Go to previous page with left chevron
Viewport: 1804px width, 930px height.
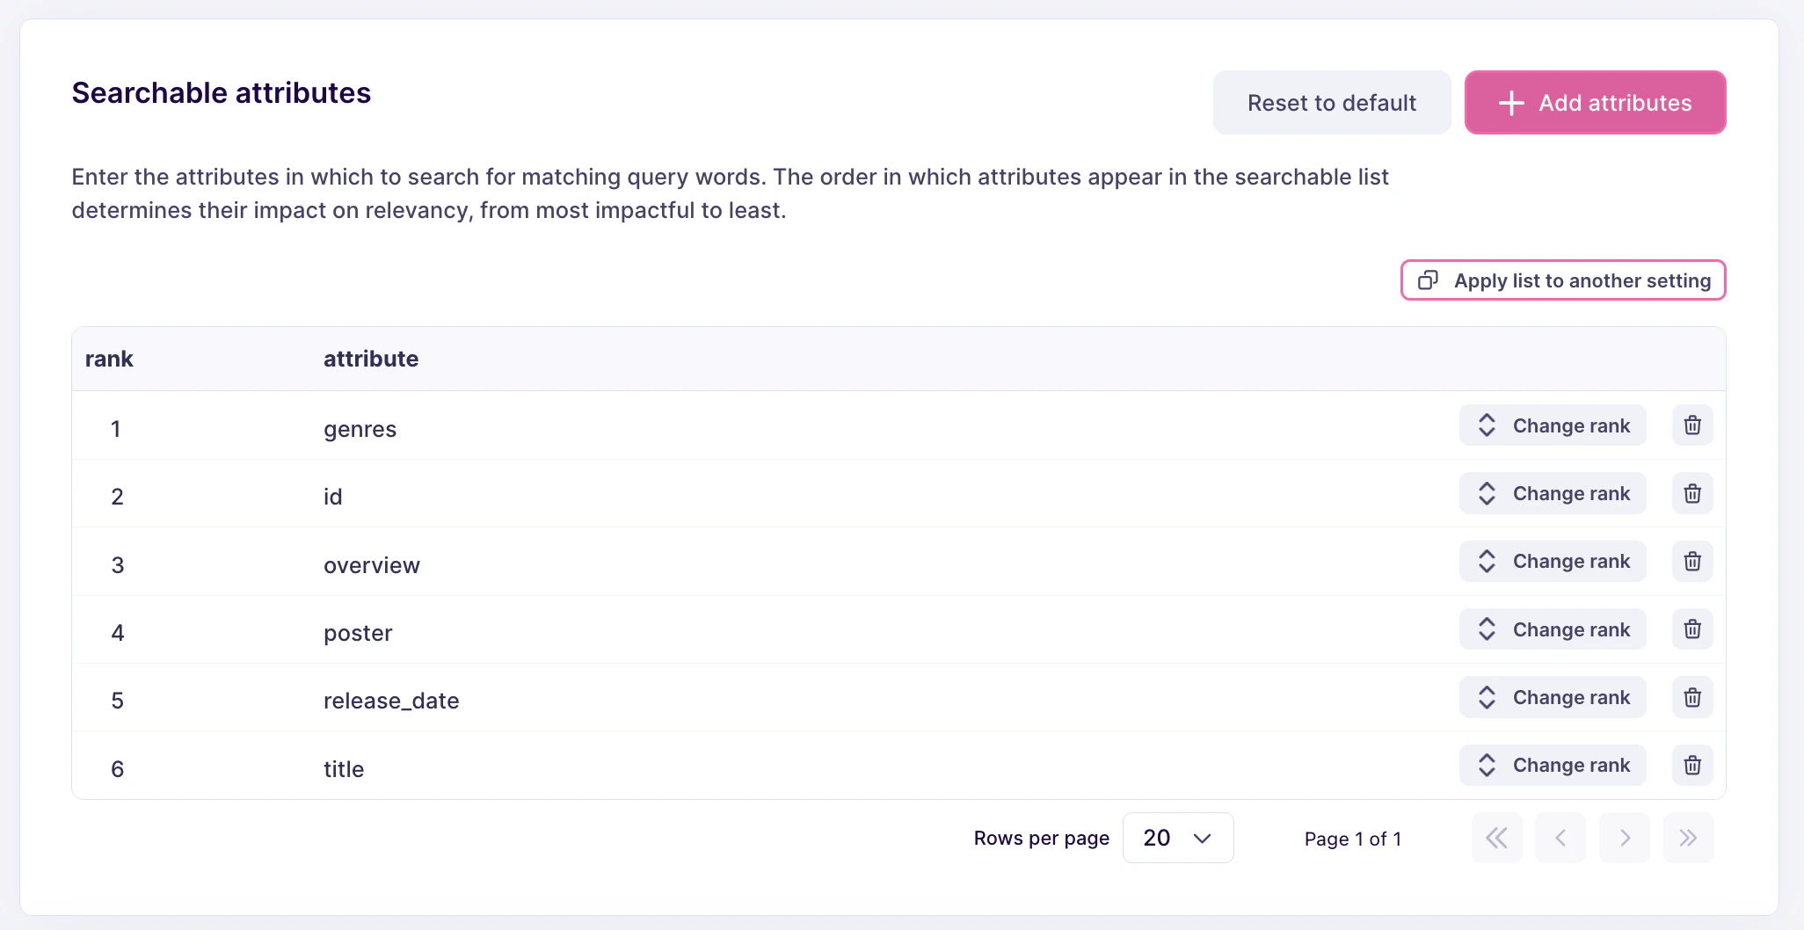(x=1560, y=838)
